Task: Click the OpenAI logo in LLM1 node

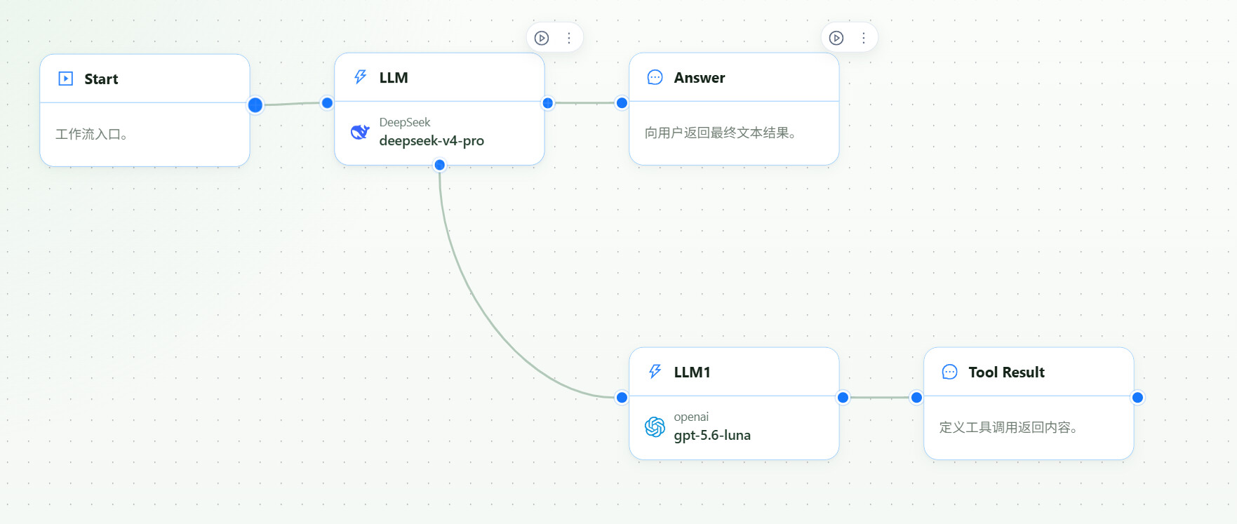Action: 655,426
